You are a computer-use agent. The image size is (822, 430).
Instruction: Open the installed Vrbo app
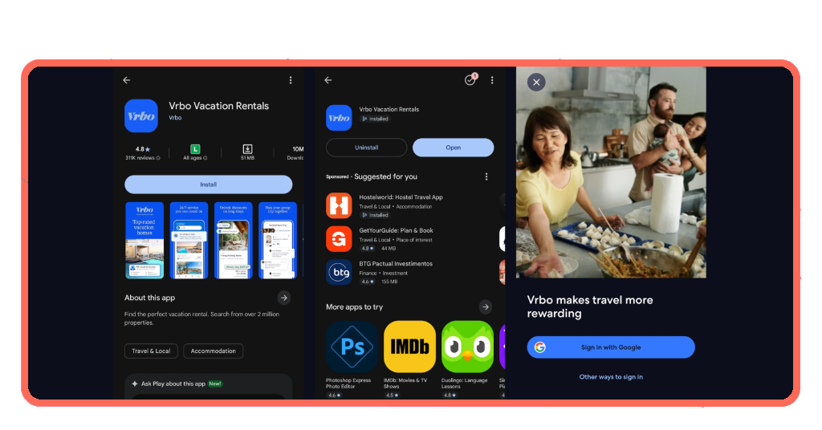coord(453,148)
